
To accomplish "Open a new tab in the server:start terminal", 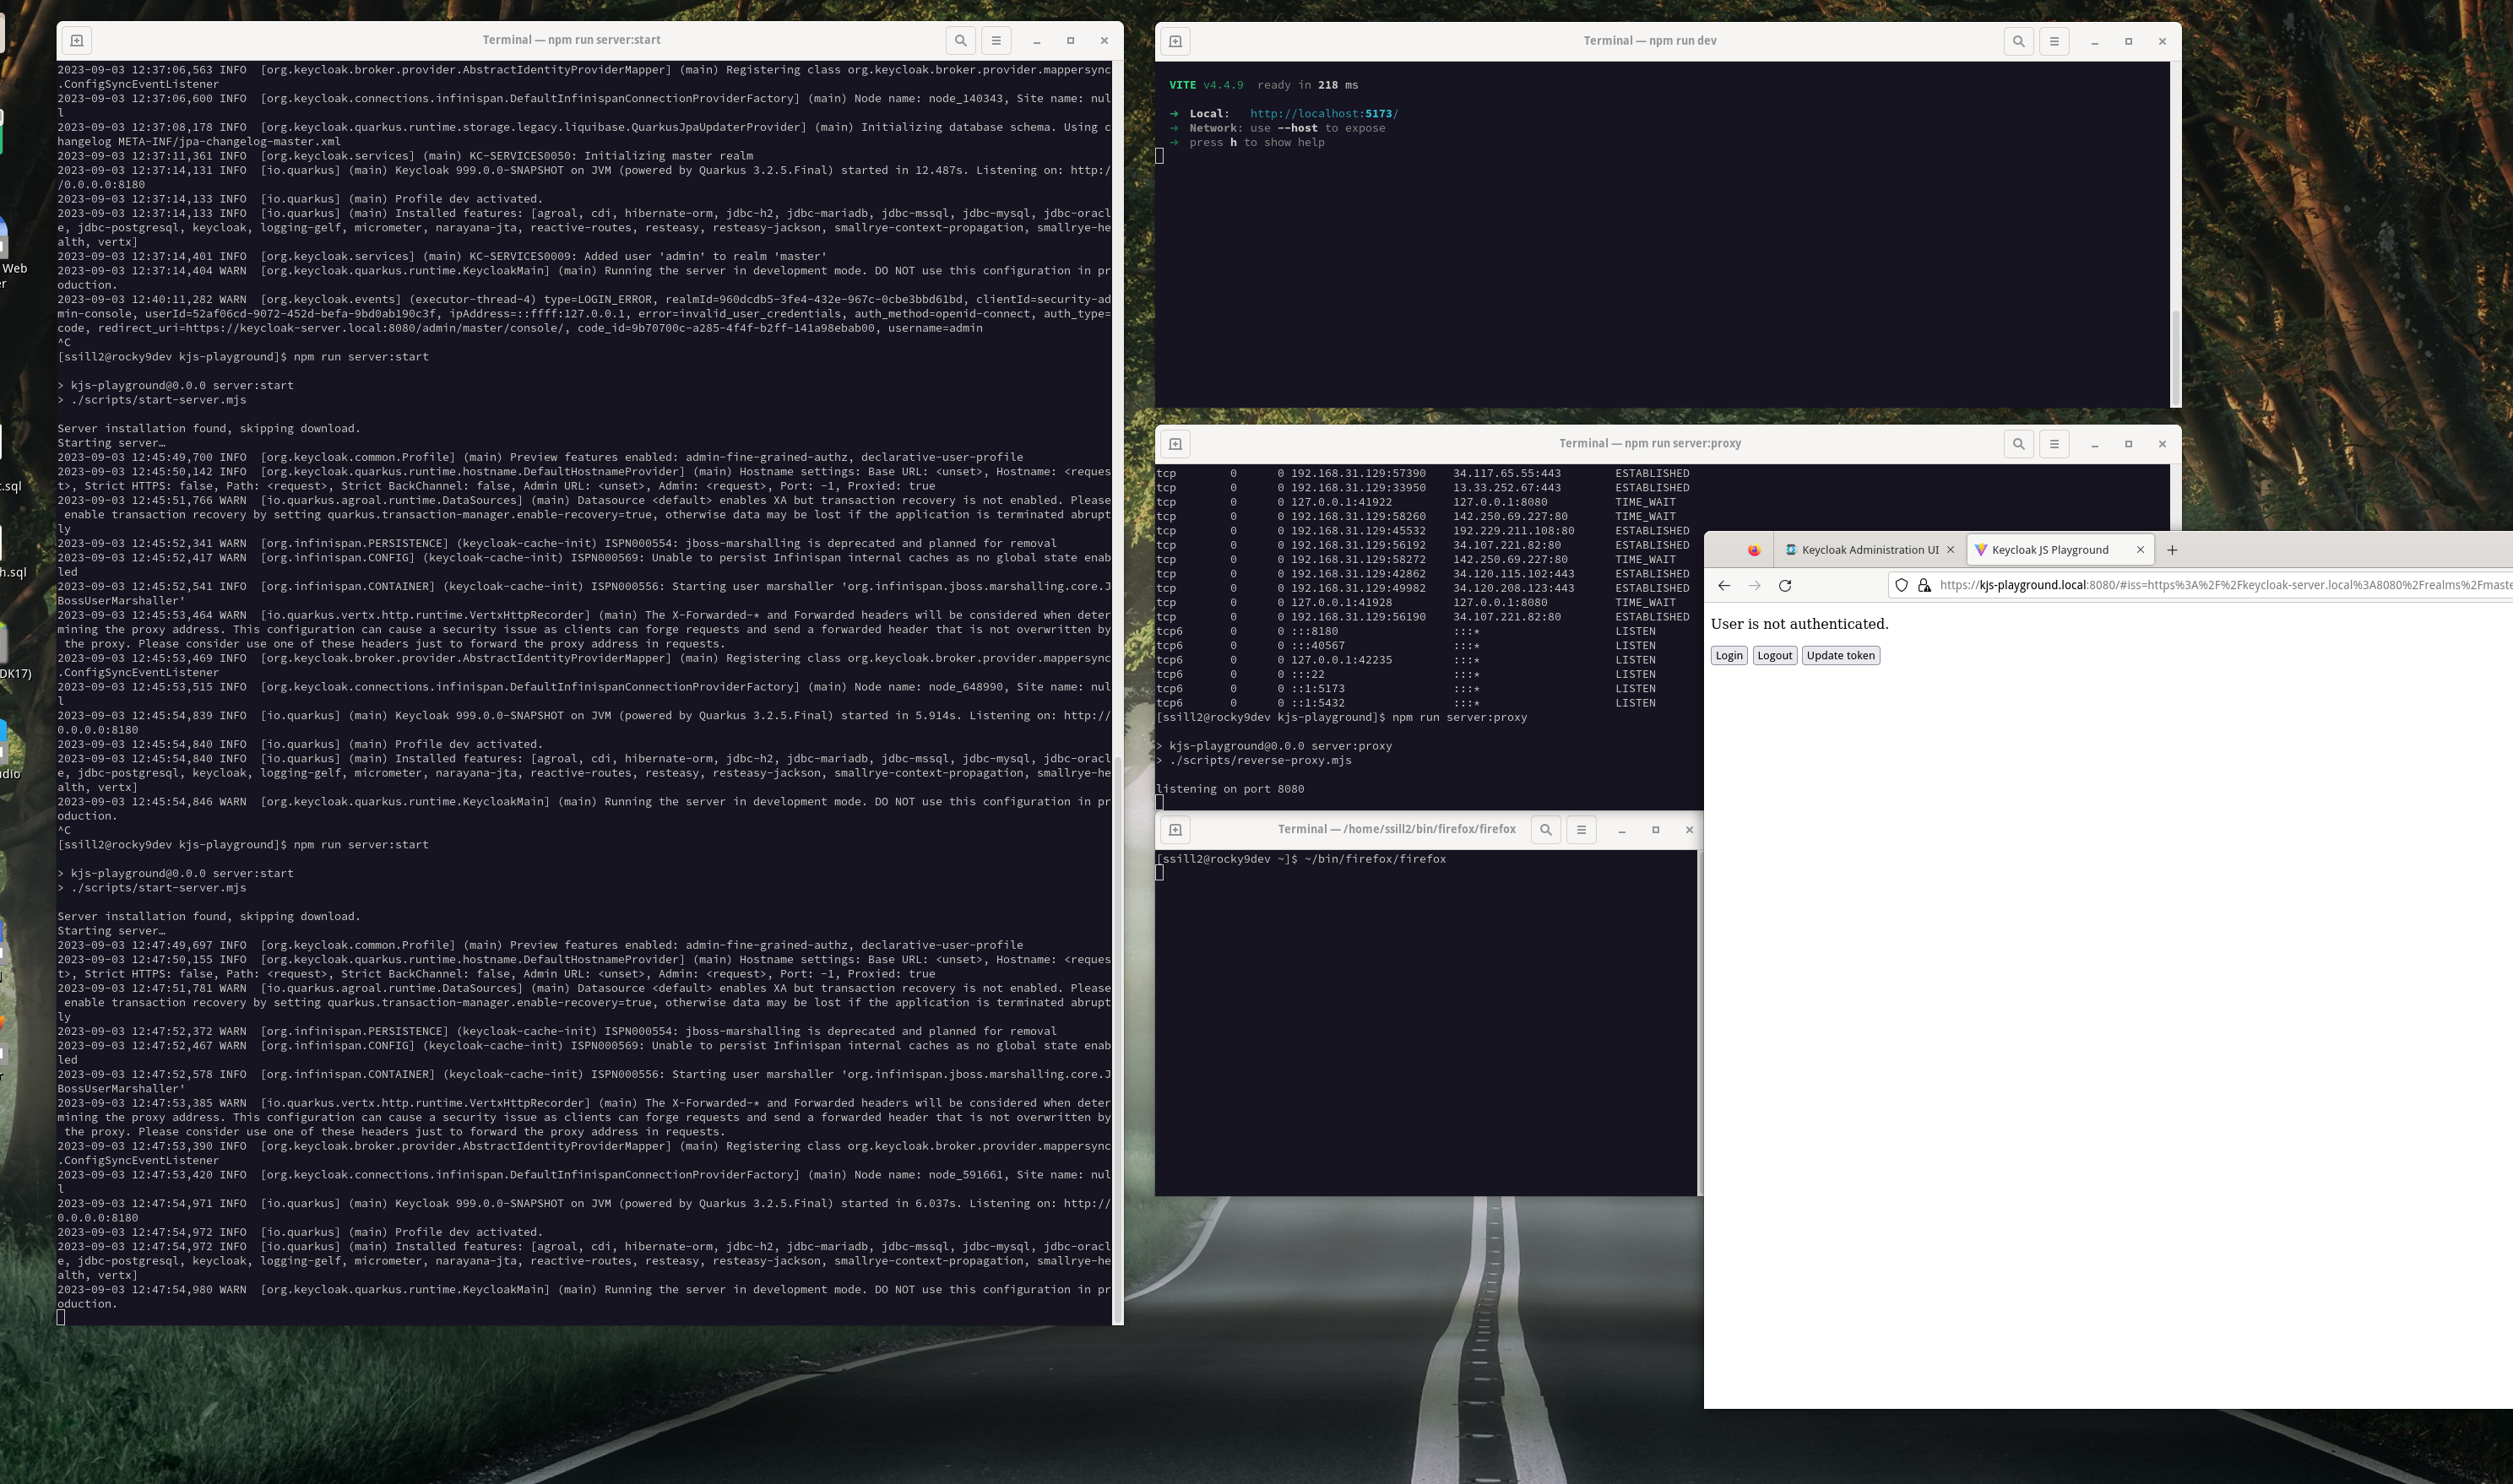I will point(76,40).
